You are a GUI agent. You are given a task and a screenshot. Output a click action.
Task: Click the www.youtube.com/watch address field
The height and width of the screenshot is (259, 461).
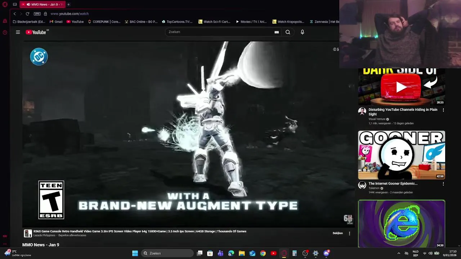(70, 14)
